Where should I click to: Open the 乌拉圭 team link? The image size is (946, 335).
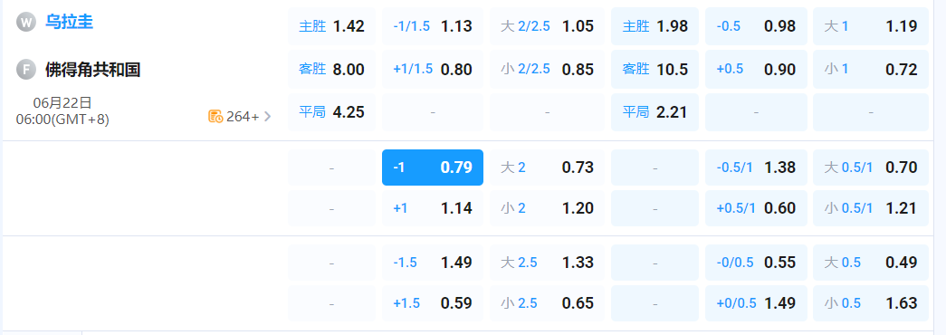[69, 23]
